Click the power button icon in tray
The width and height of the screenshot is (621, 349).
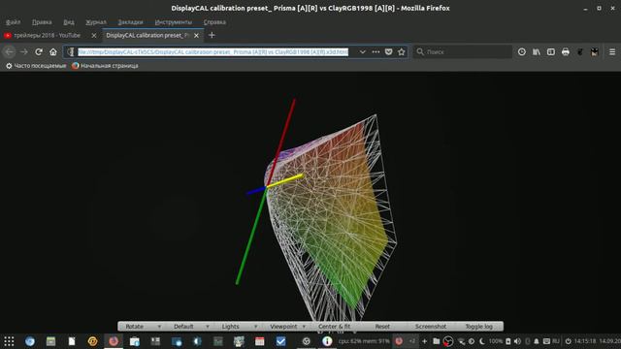568,341
